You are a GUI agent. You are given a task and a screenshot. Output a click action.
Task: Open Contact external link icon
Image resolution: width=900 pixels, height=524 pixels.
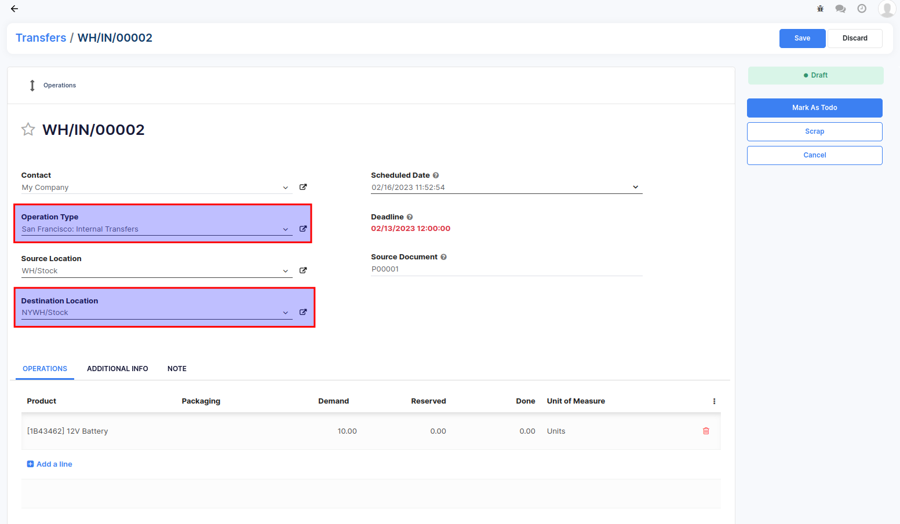coord(303,187)
